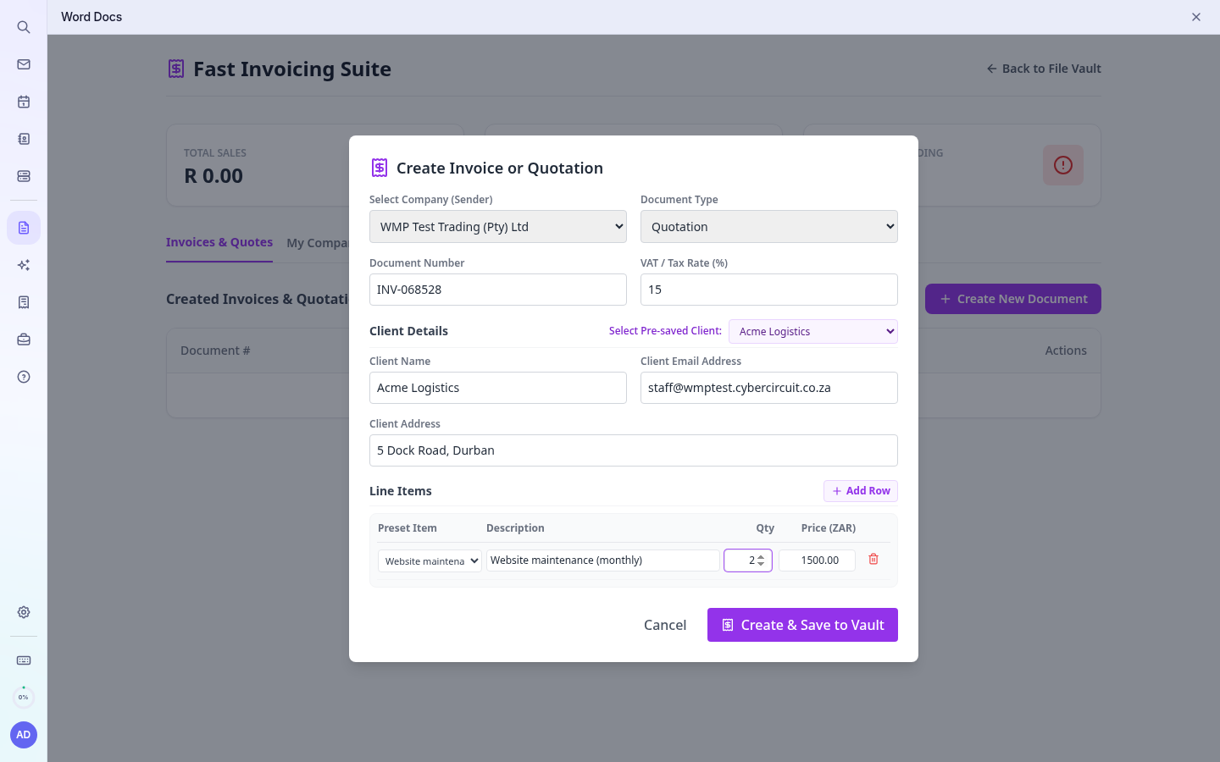Switch to Invoices & Quotes tab
Viewport: 1220px width, 762px height.
219,242
